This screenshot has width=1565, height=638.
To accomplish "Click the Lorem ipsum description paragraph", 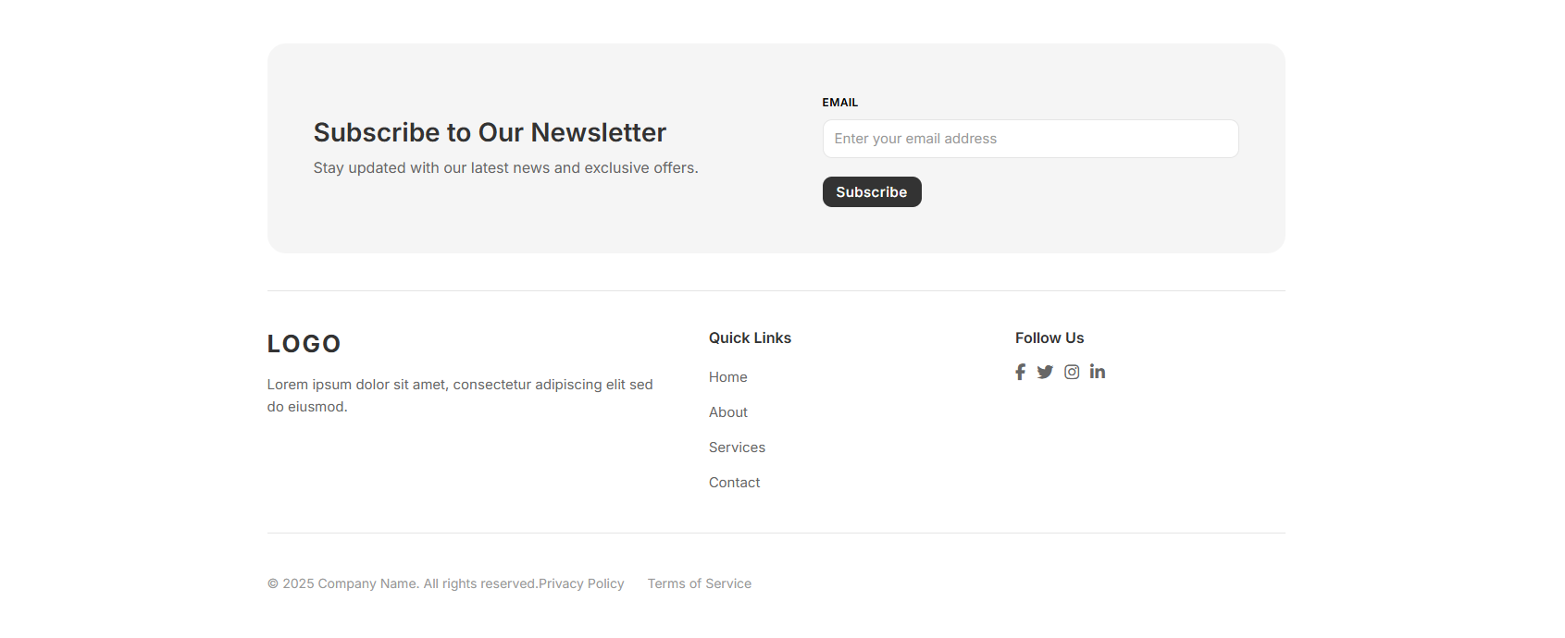I will click(460, 396).
